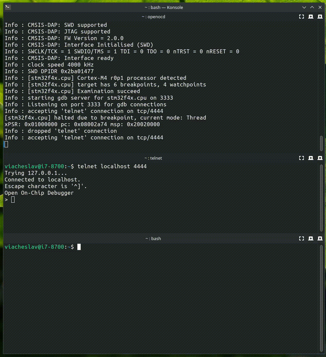Viewport: 326px width, 357px height.
Task: Click the 'halted due to breakpoint' line
Action: 105,118
